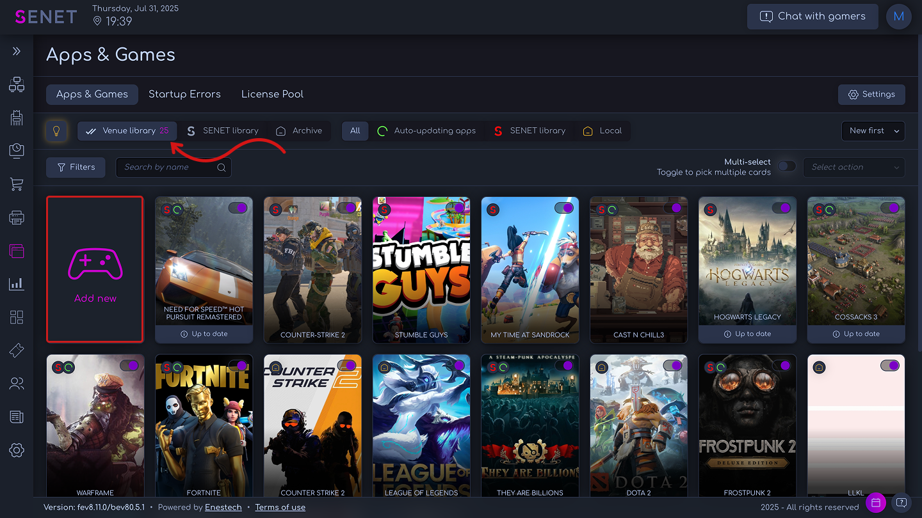
Task: Enable Multi-select toggle
Action: click(786, 166)
